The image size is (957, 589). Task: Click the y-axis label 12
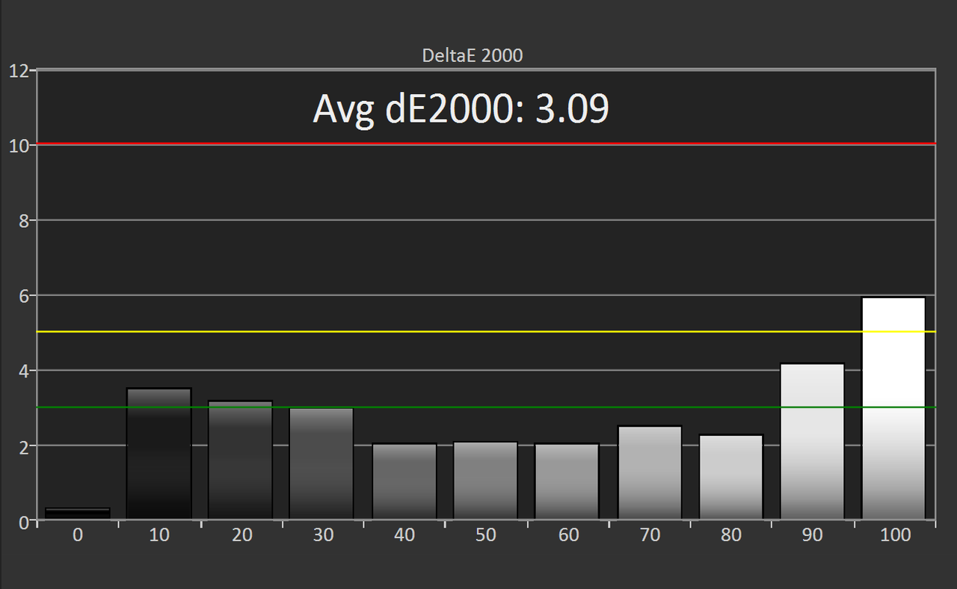(x=19, y=71)
